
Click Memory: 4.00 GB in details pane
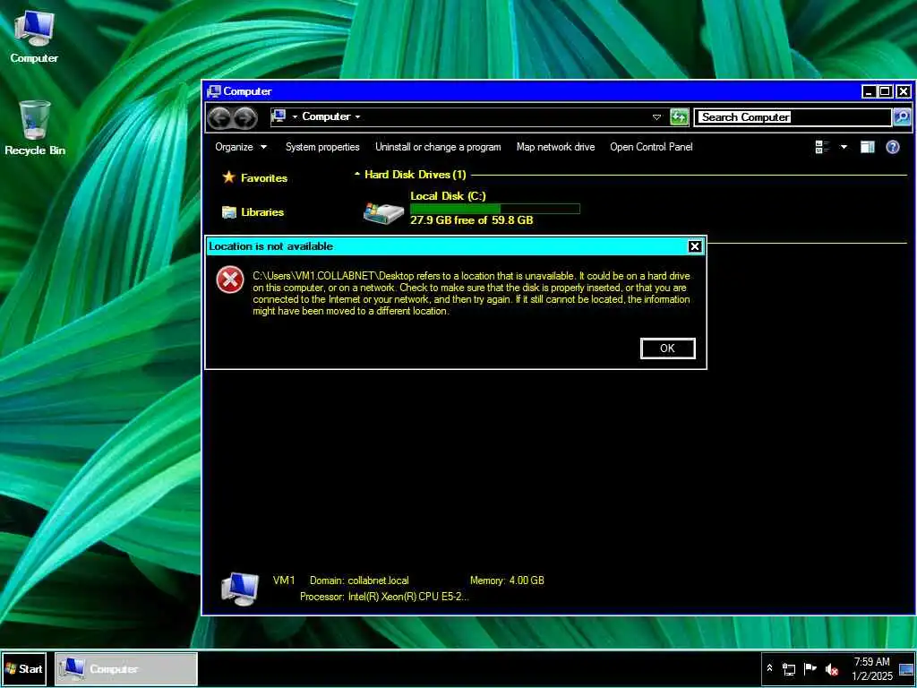click(507, 580)
